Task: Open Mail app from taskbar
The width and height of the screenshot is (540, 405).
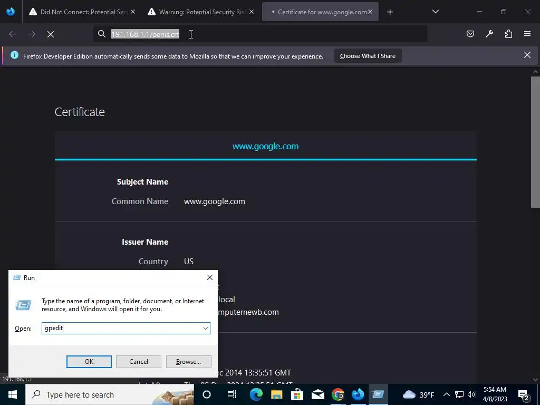Action: click(317, 394)
